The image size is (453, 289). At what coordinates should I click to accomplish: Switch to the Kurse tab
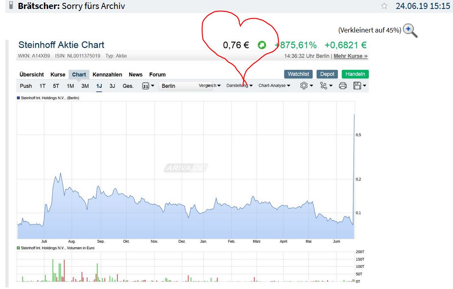58,74
